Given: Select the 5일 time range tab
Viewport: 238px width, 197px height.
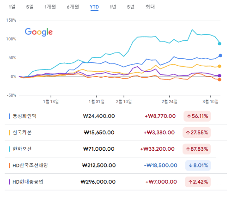Looking at the screenshot, I should [30, 7].
